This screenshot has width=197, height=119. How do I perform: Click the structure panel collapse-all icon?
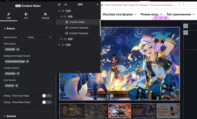coord(59,5)
